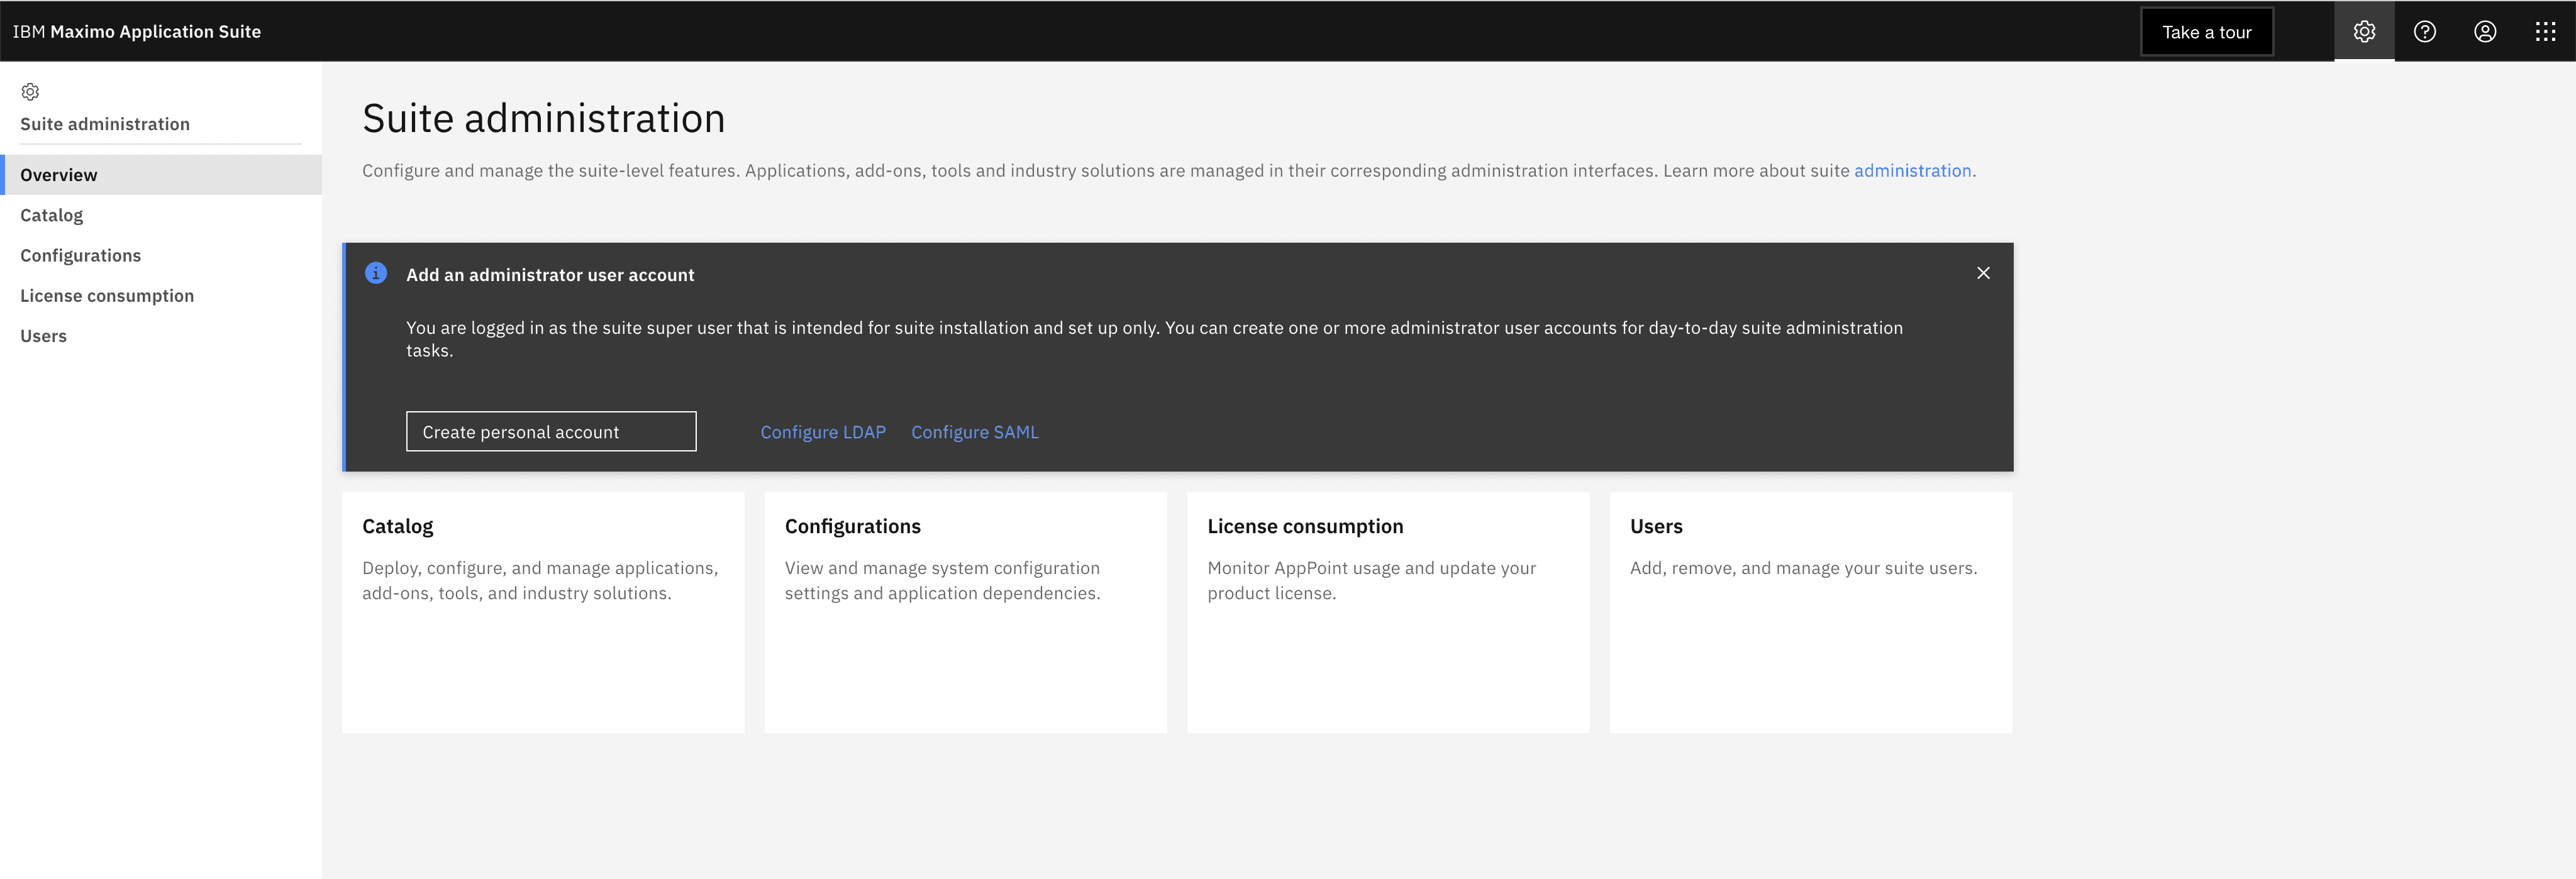Open the Catalog card
This screenshot has width=2576, height=879.
pyautogui.click(x=543, y=612)
